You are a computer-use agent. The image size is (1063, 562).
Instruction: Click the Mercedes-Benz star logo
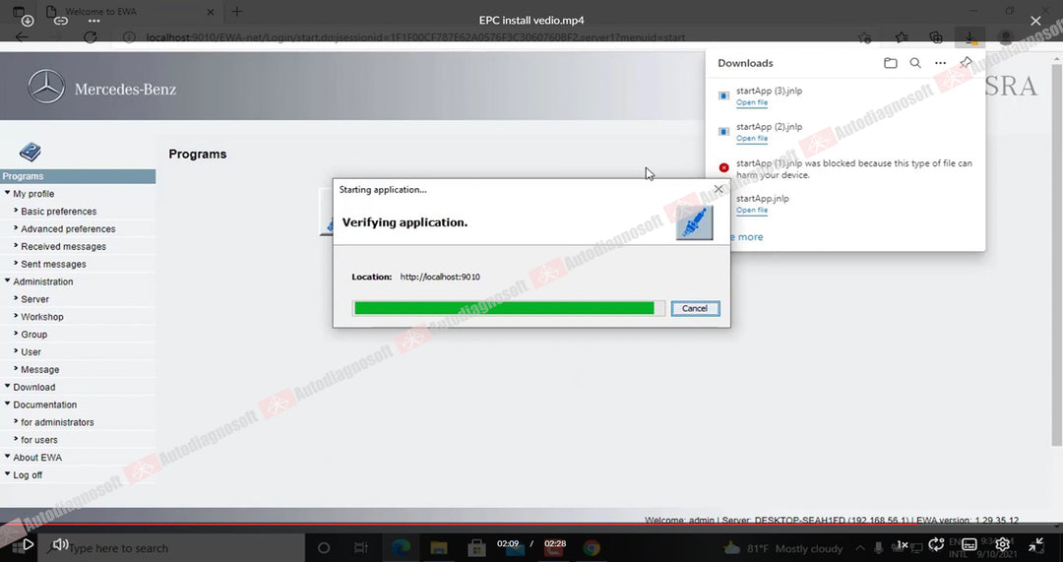(46, 87)
